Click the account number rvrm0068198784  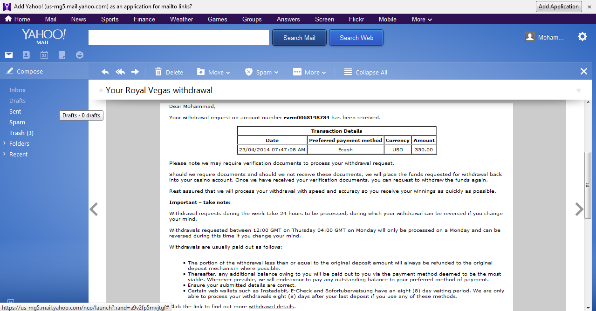tap(307, 117)
